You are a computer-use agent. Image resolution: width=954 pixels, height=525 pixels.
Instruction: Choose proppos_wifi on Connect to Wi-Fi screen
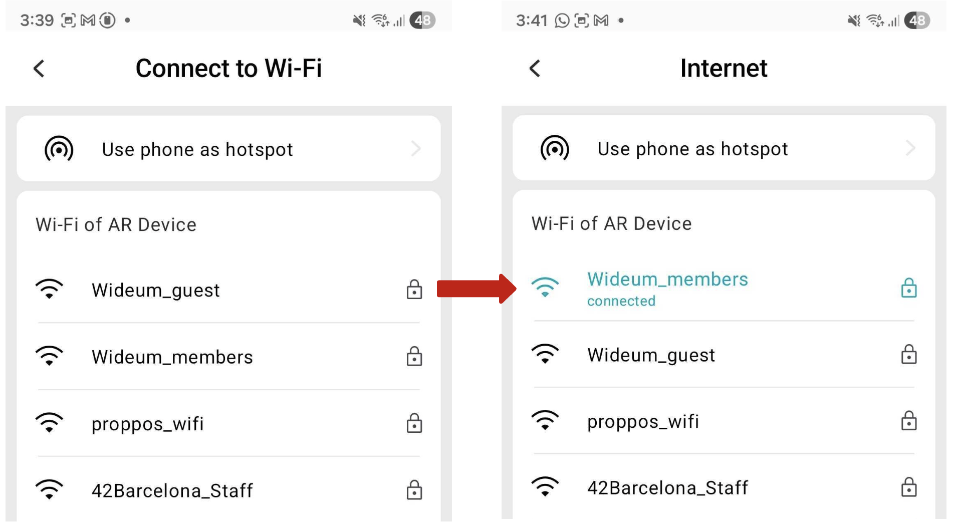coord(229,423)
